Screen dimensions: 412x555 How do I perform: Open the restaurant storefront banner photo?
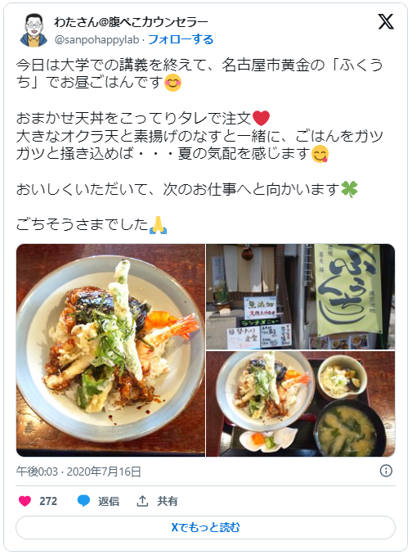[x=301, y=296]
